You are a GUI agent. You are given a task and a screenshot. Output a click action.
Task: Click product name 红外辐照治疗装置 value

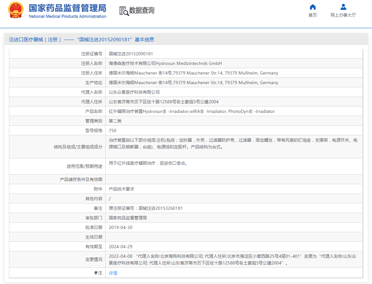click(x=192, y=111)
